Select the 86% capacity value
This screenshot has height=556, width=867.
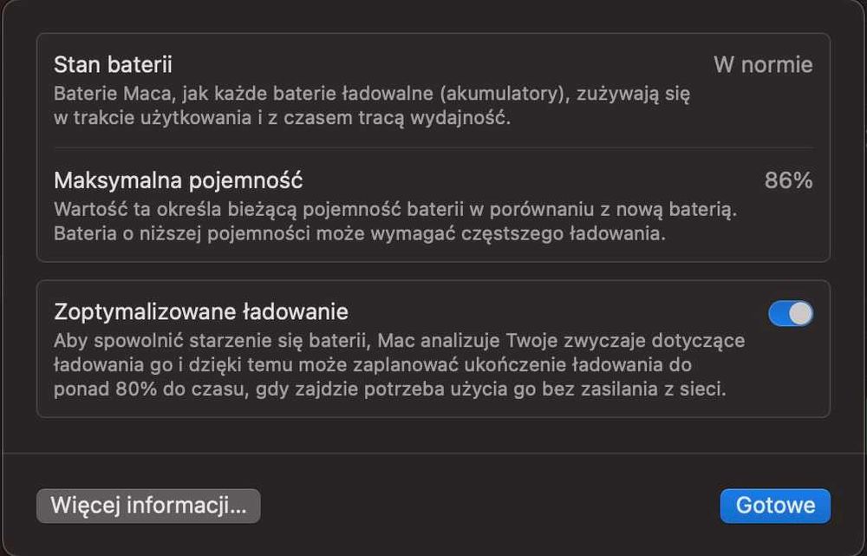click(788, 181)
